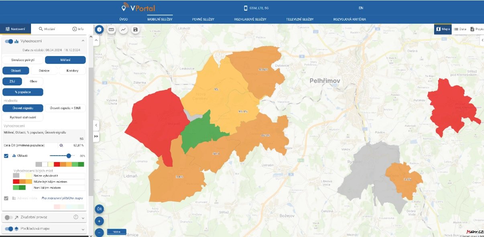Uncheck the Oblasti checkbox
The height and width of the screenshot is (237, 484).
click(x=5, y=156)
